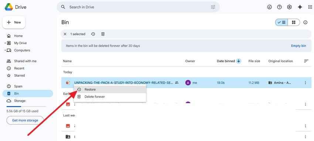Click the shared people icon on file row

[177, 82]
